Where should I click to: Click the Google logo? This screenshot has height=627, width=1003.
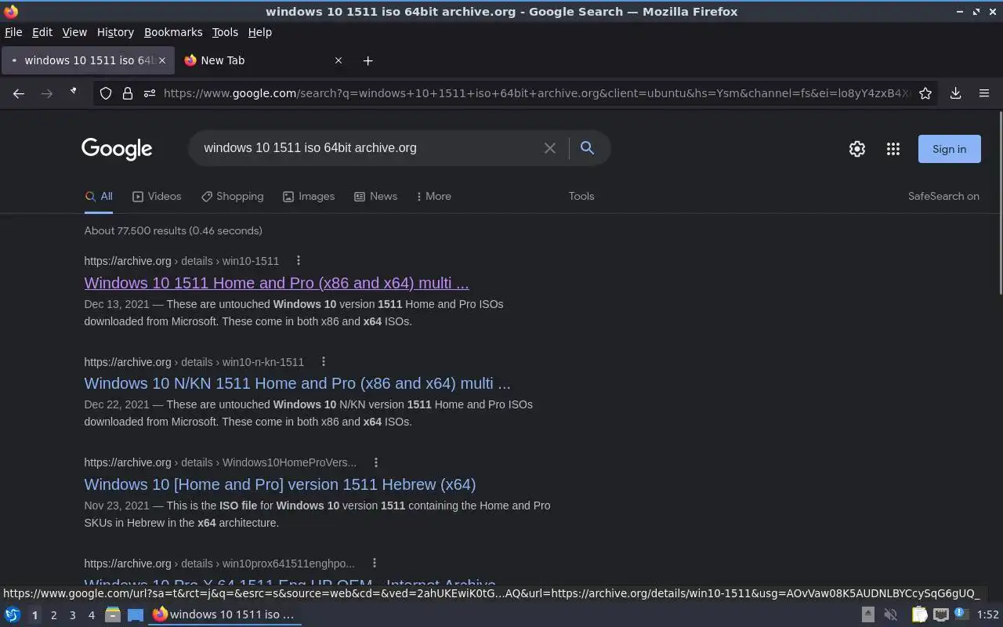[117, 149]
